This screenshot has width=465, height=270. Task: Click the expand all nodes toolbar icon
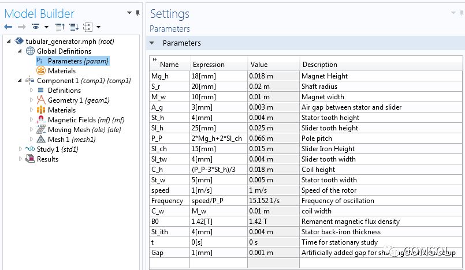(73, 27)
